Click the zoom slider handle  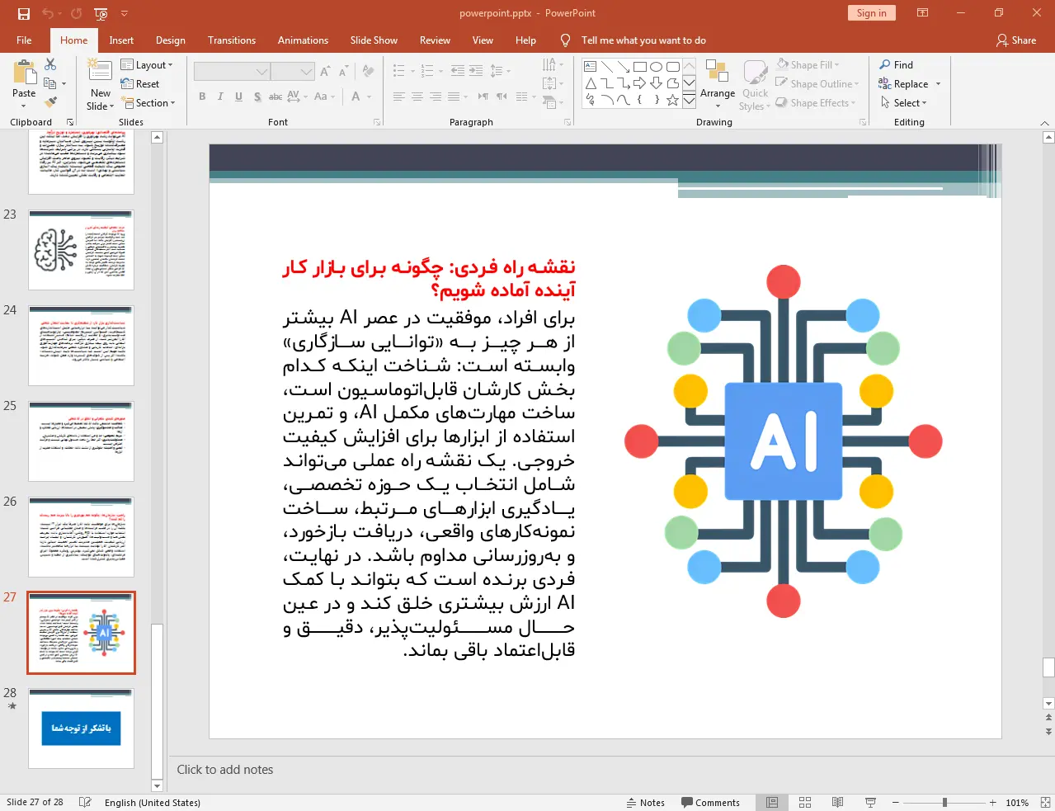tap(945, 803)
